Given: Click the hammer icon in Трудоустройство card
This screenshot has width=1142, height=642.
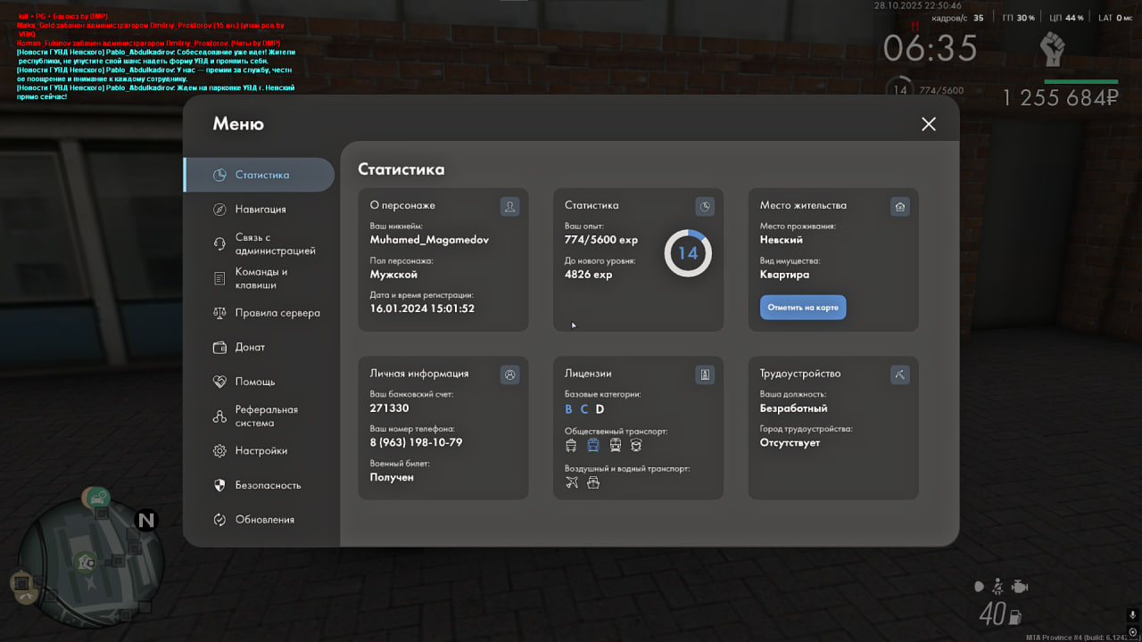Looking at the screenshot, I should [x=900, y=374].
